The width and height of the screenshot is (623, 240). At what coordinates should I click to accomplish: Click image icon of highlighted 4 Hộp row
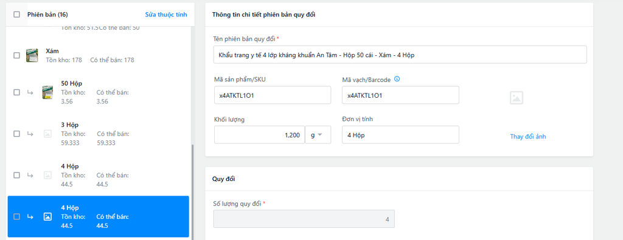click(47, 216)
